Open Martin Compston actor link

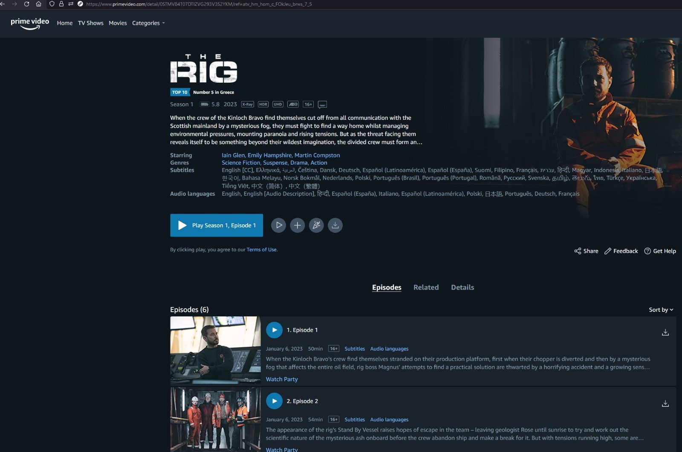pos(317,155)
